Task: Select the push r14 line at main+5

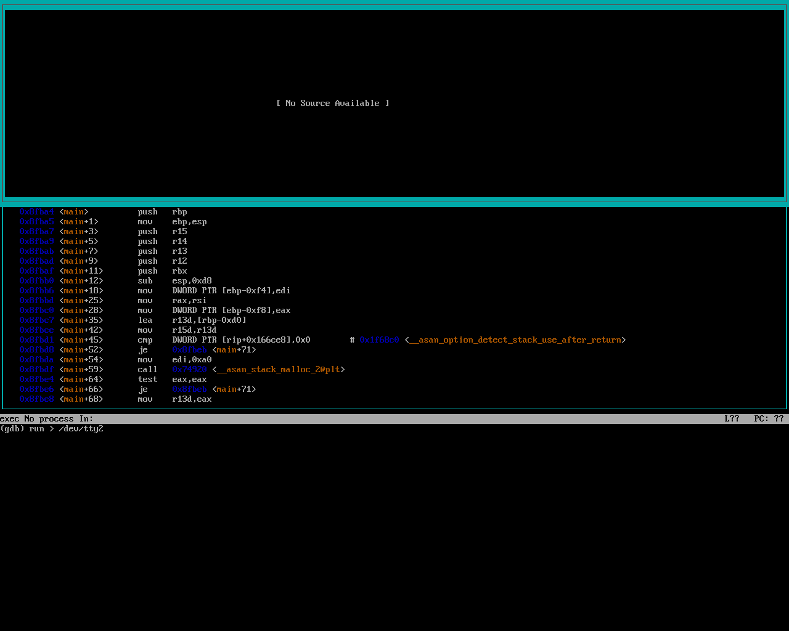Action: coord(162,242)
